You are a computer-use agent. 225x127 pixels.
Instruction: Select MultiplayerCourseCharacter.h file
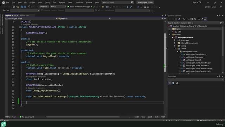click(197, 66)
